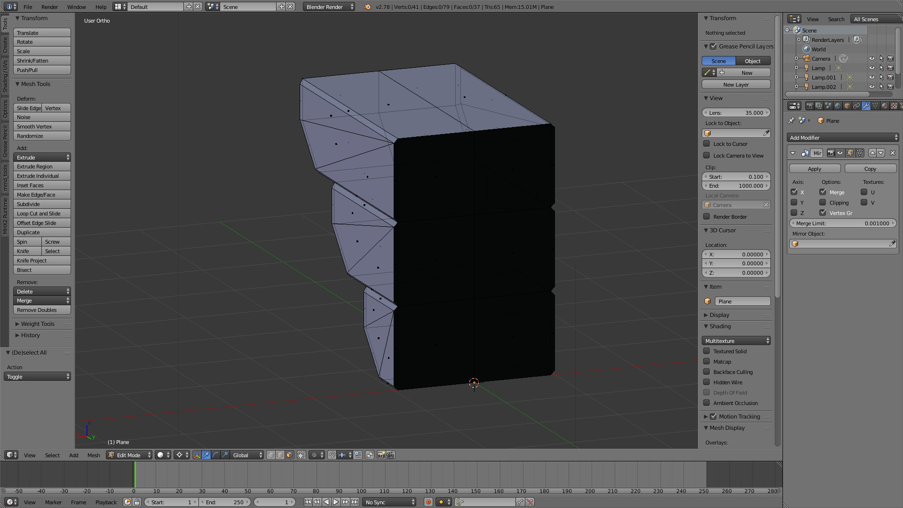Viewport: 903px width, 508px height.
Task: Open the Edit Mode dropdown
Action: click(129, 455)
